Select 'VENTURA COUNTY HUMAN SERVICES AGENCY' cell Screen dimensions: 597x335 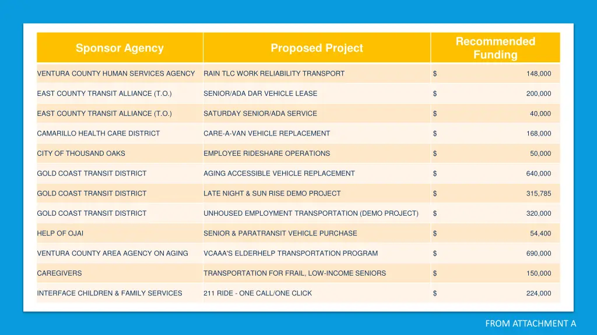120,73
